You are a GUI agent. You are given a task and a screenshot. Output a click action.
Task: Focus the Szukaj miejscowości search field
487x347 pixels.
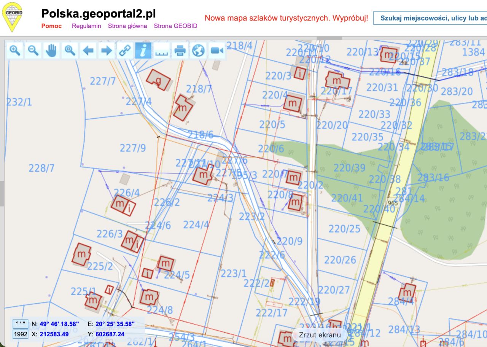pos(430,18)
